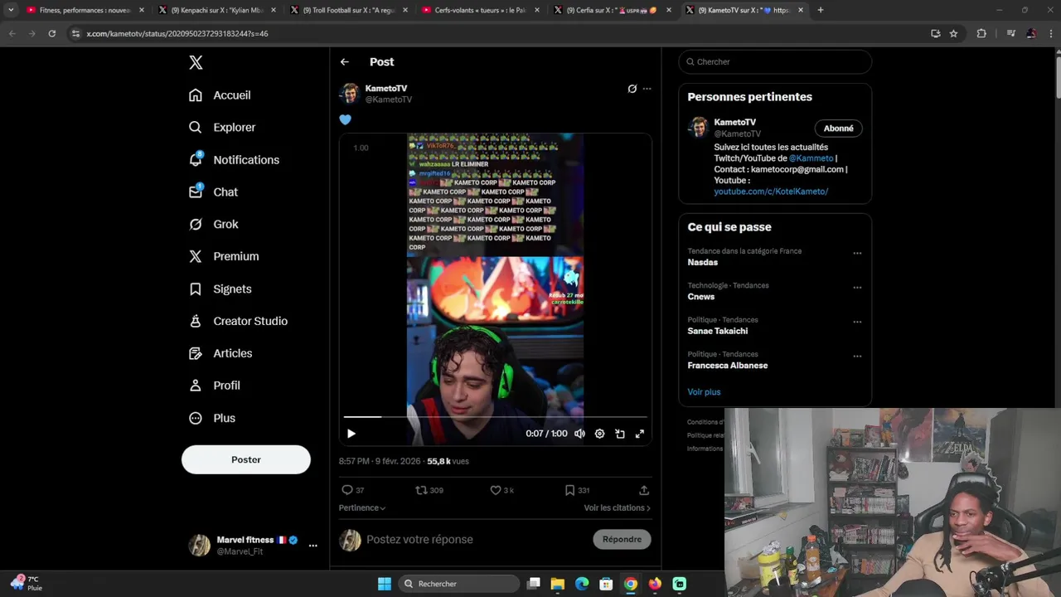Open youtube.com/c/KotelKameto/ link
The width and height of the screenshot is (1061, 597).
click(x=771, y=192)
